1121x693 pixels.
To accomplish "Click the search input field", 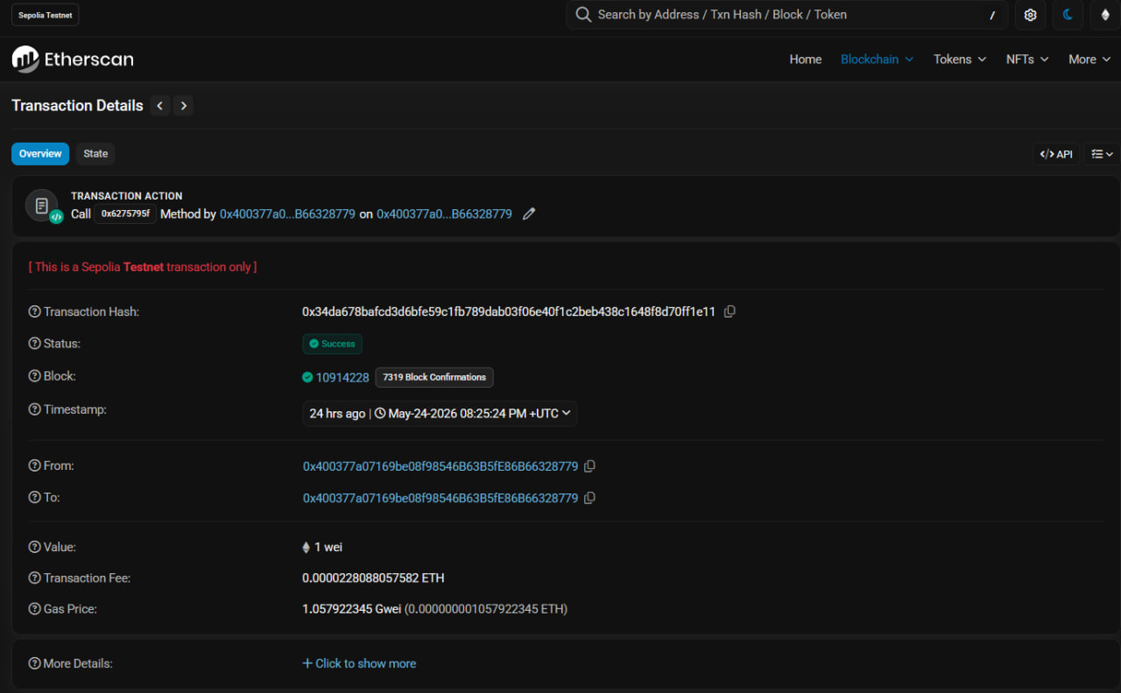I will (786, 15).
